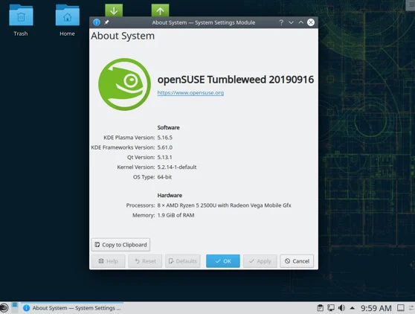Click Copy to Clipboard button
415x314 pixels.
(x=120, y=245)
